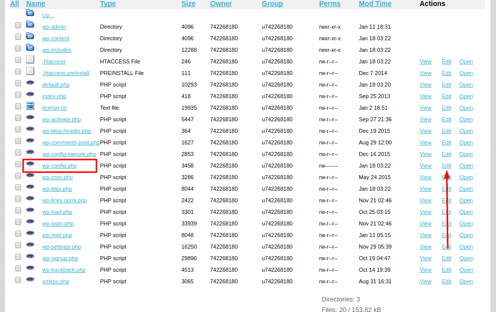Viewport: 496px width, 312px height.
Task: Select all files using the All header
Action: (x=14, y=4)
